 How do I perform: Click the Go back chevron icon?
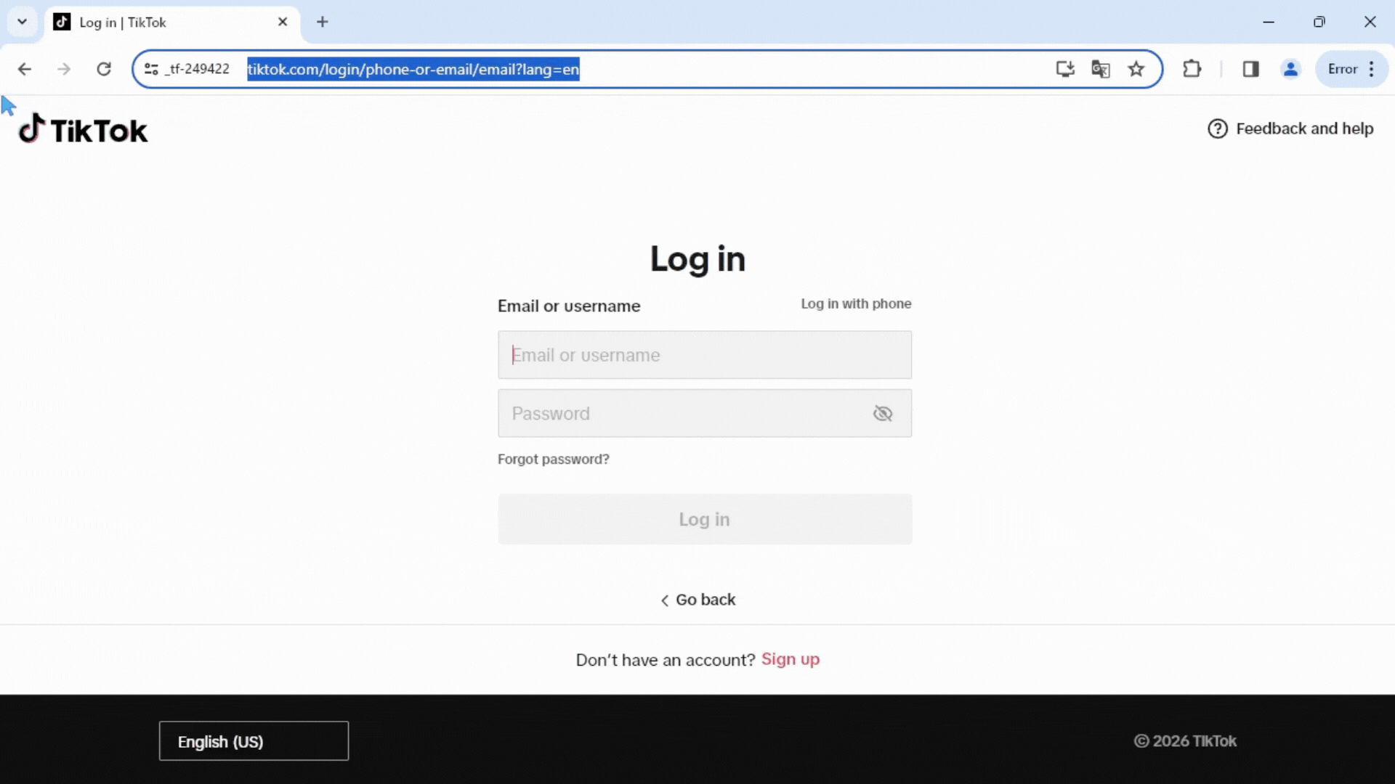click(664, 600)
